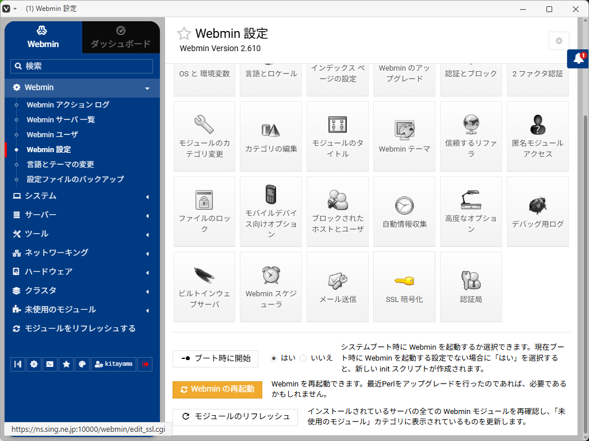Click the モジュールのリフレッシュ button
The width and height of the screenshot is (589, 441).
point(235,417)
